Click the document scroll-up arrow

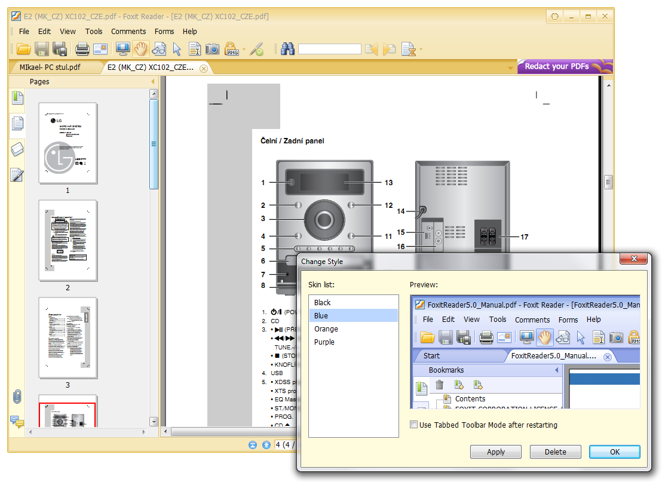(x=608, y=85)
